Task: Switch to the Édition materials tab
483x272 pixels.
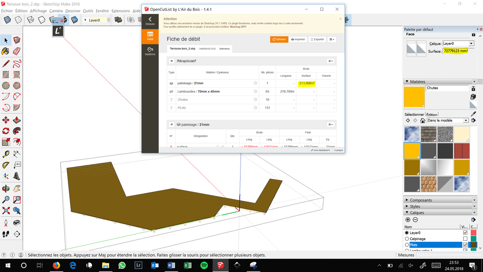Action: point(432,114)
